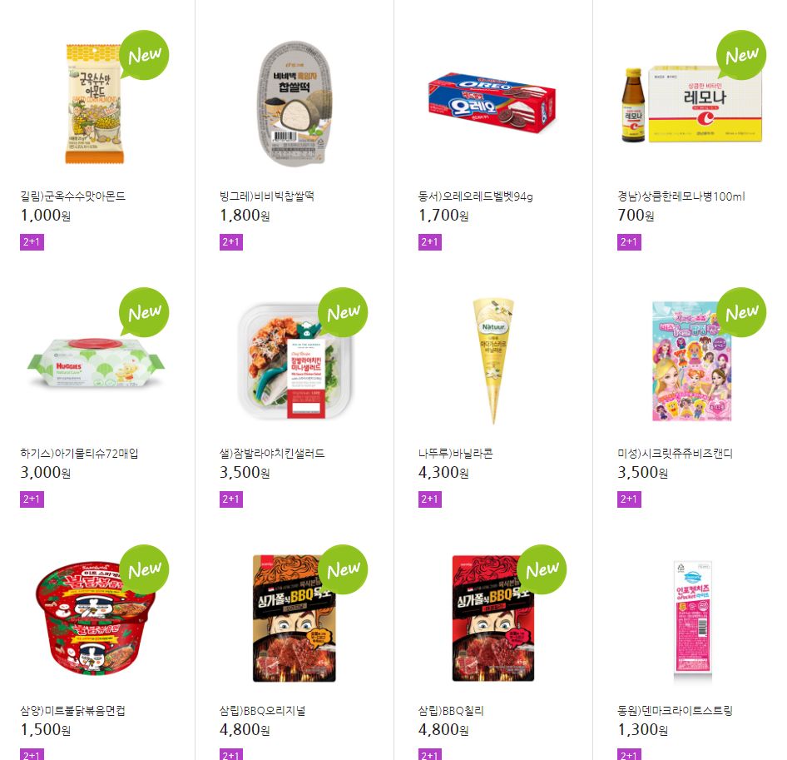Select the Natuur vanilla cone image

pyautogui.click(x=493, y=360)
